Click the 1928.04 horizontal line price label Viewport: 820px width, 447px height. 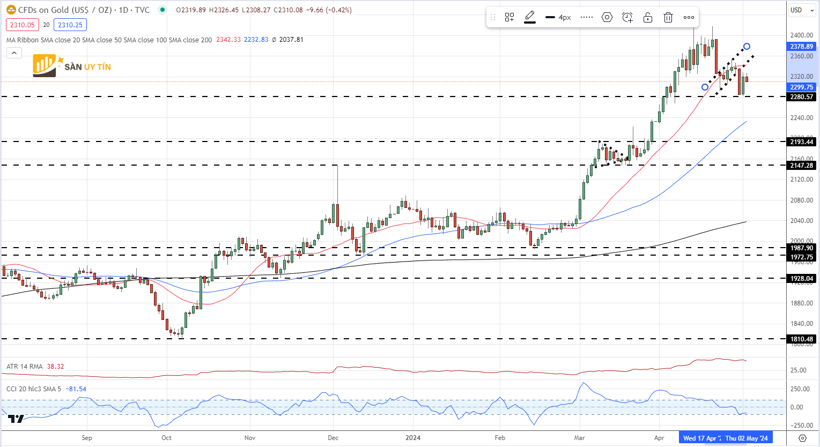click(x=802, y=279)
